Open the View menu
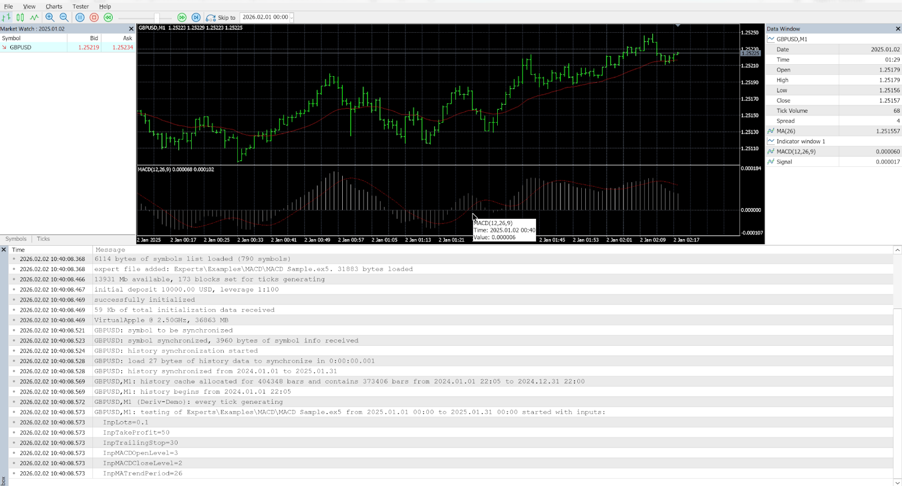The image size is (902, 486). [29, 6]
